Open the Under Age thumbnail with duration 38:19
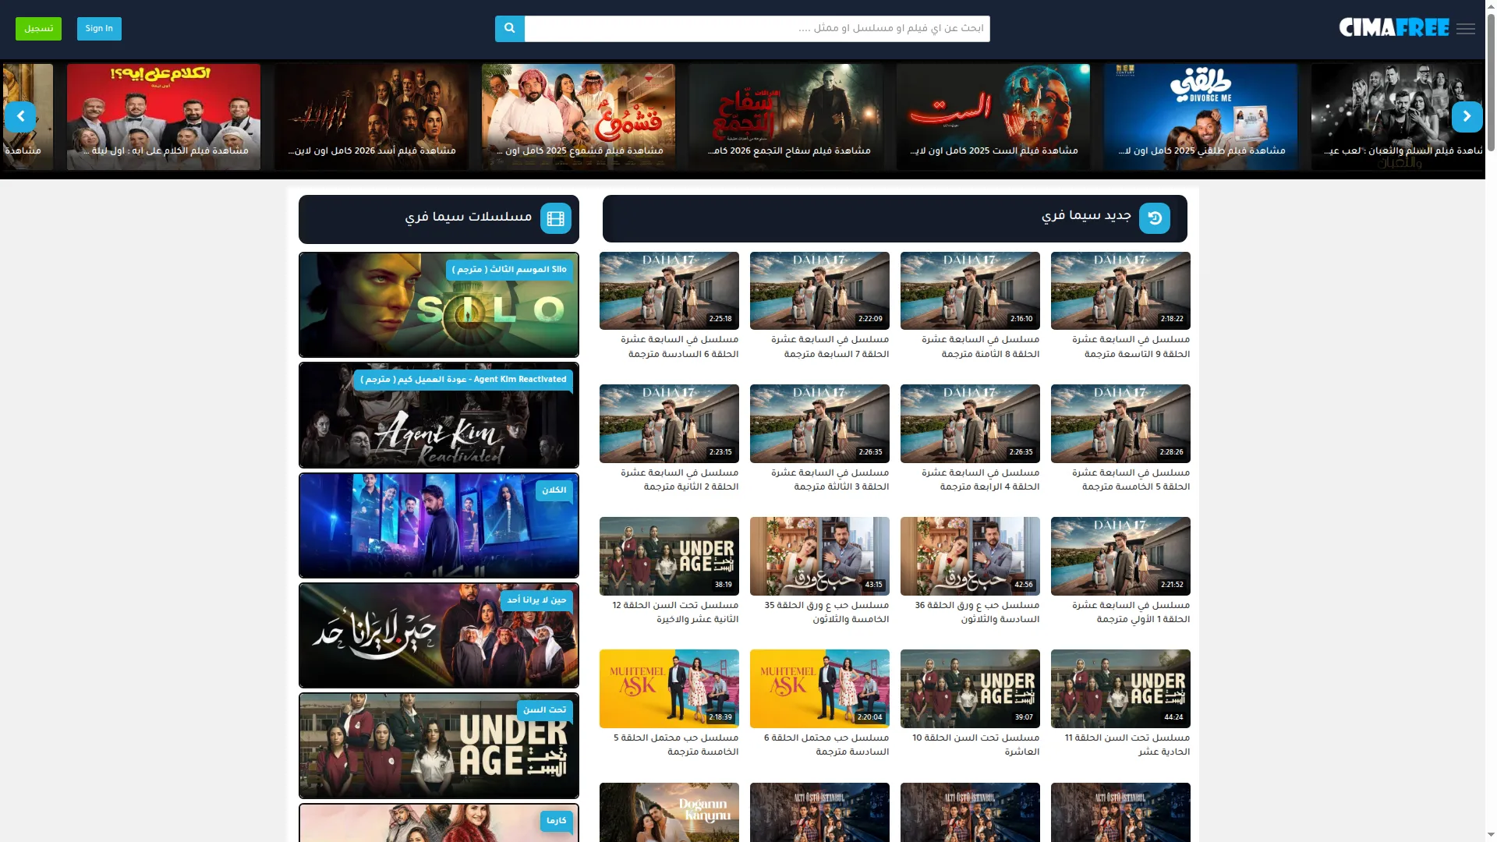This screenshot has height=842, width=1497. pos(669,556)
